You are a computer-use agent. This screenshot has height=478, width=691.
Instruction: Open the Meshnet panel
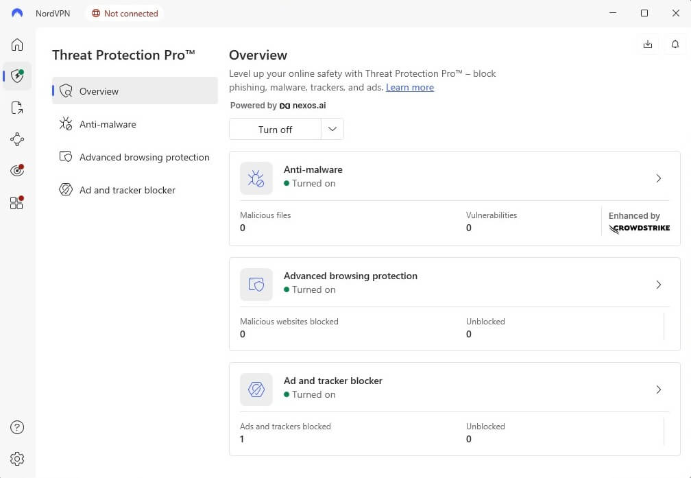coord(17,139)
